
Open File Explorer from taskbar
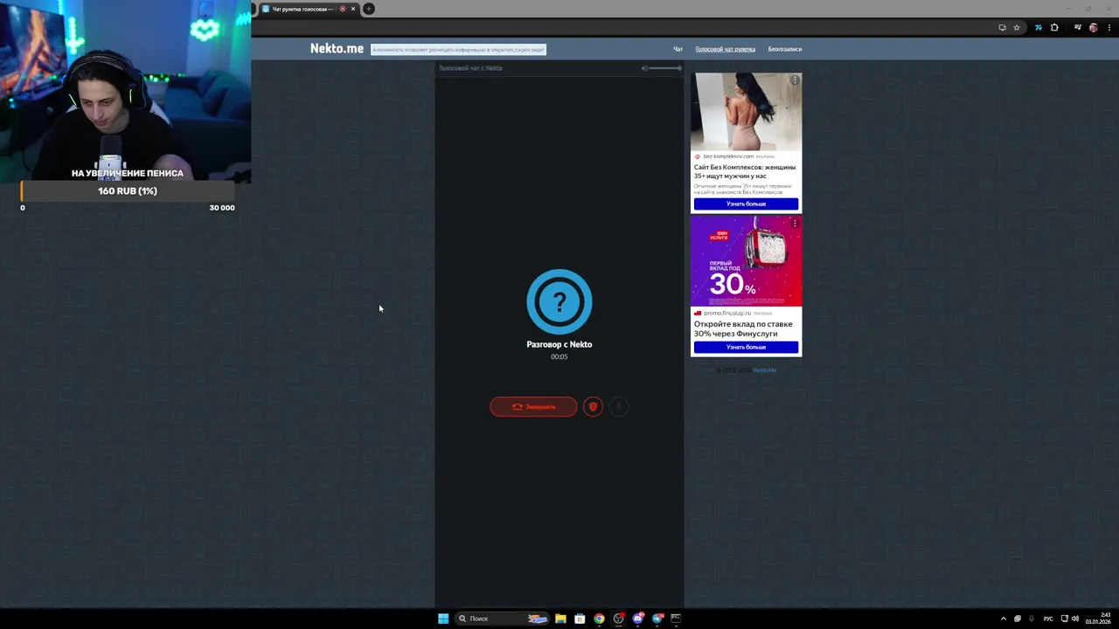tap(560, 619)
